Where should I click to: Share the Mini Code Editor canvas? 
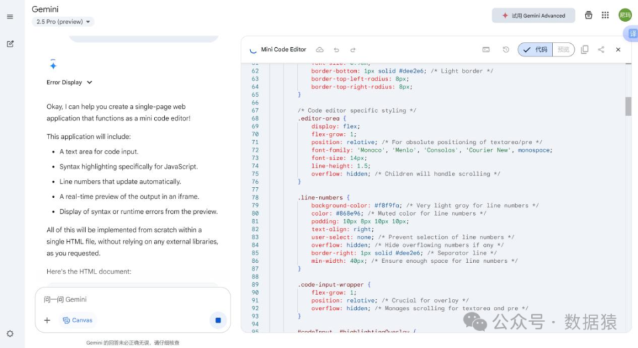(601, 50)
